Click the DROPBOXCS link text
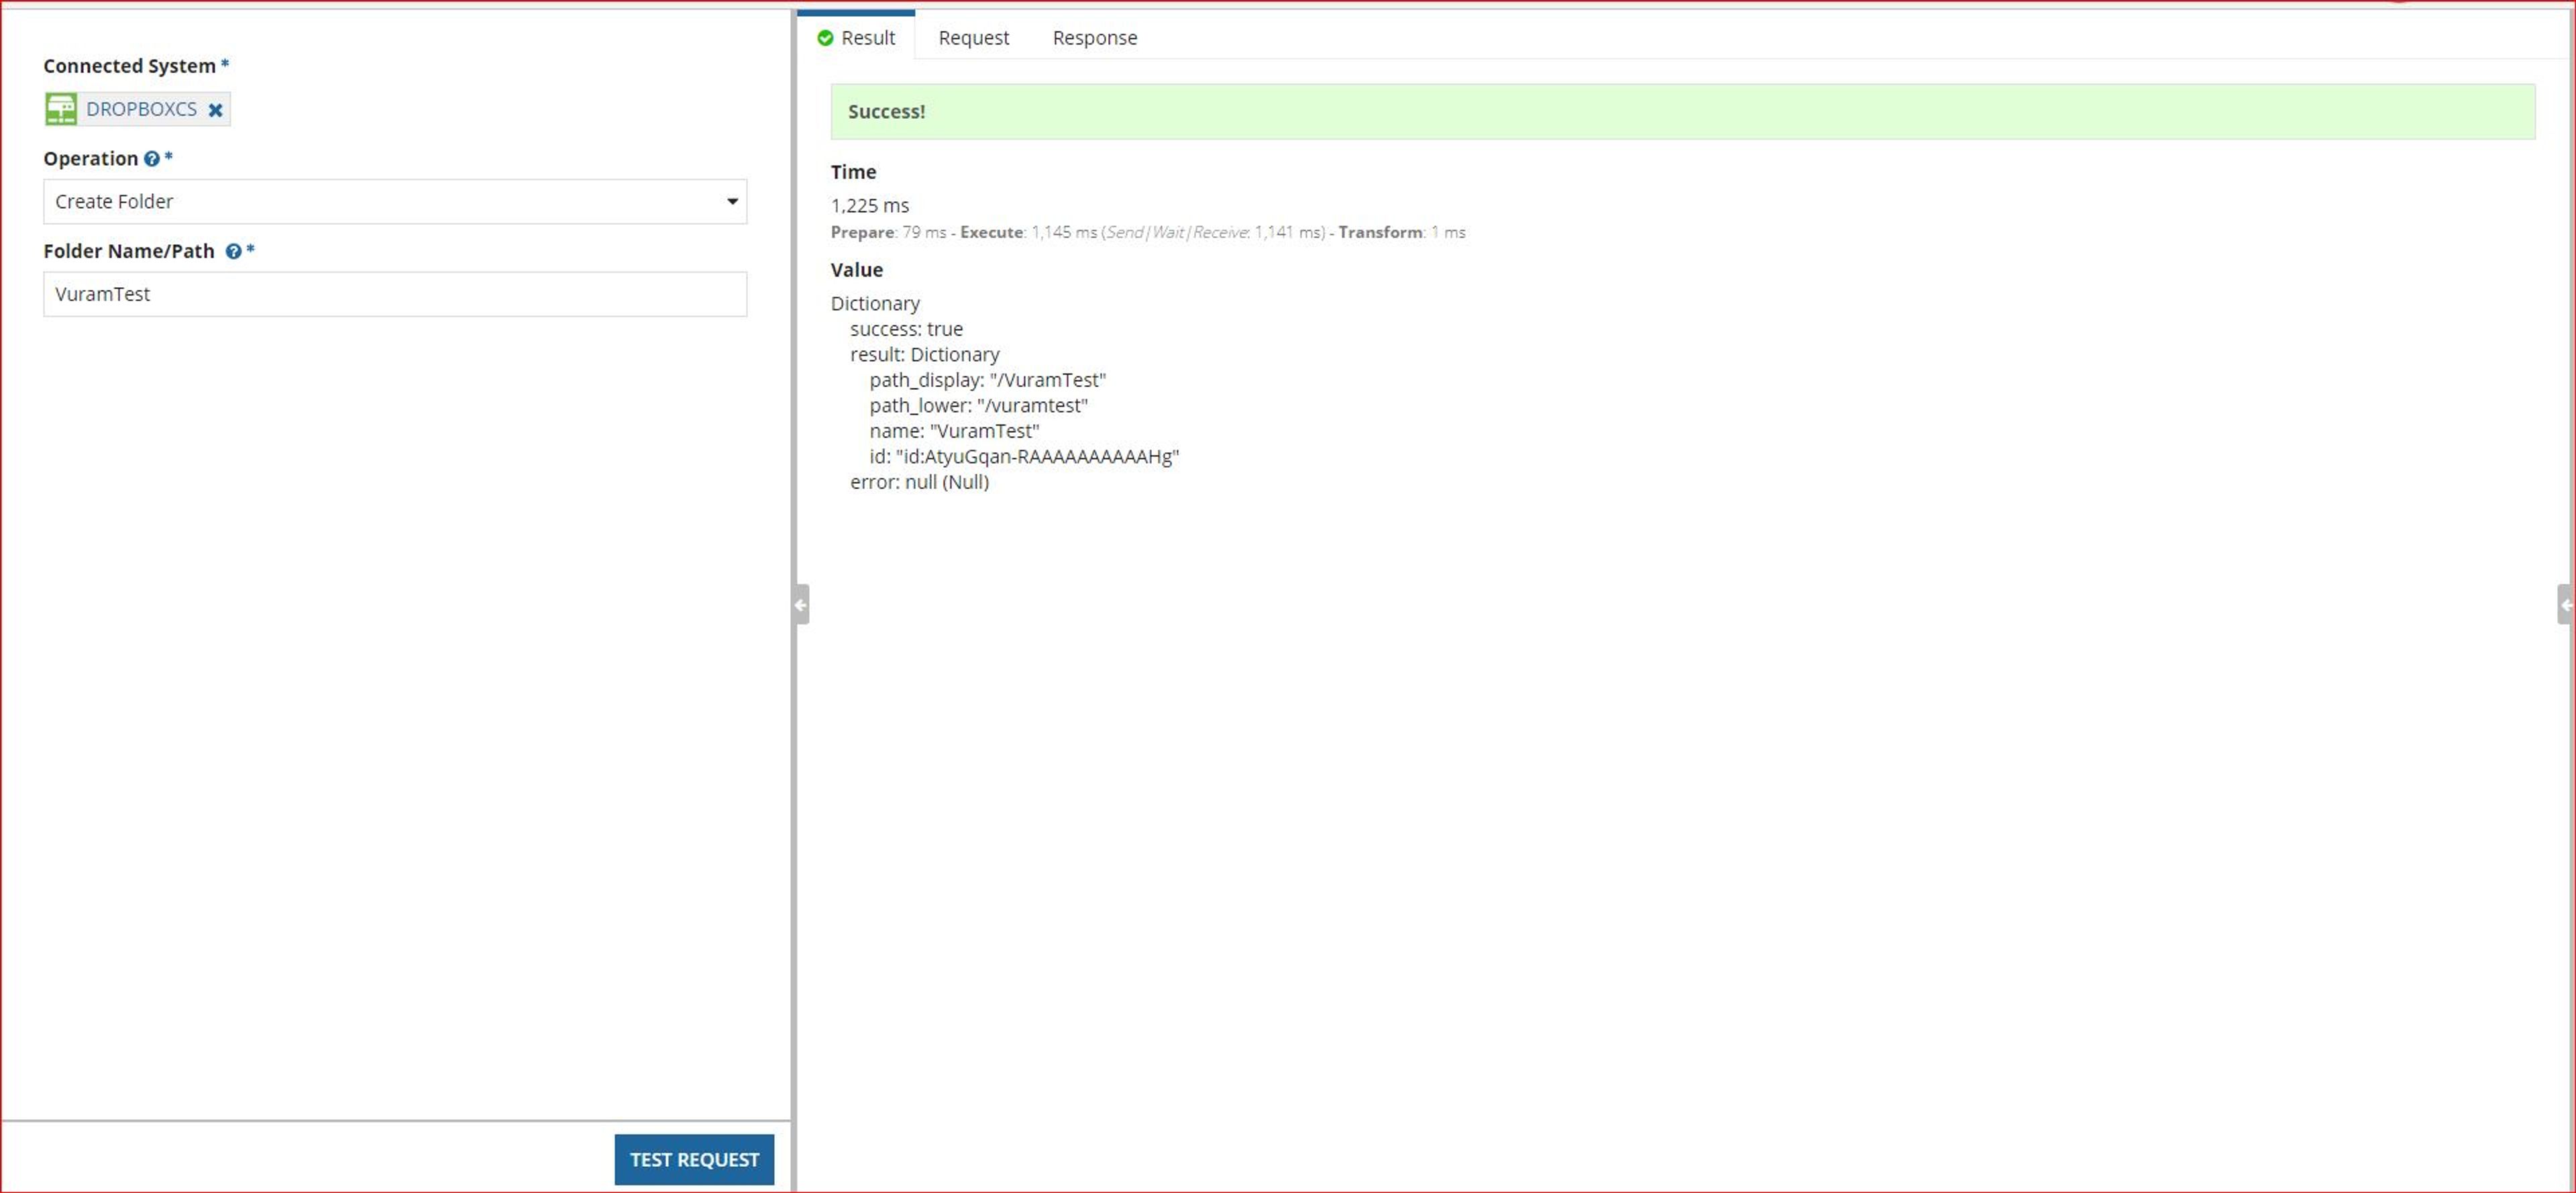This screenshot has height=1193, width=2576. click(141, 109)
